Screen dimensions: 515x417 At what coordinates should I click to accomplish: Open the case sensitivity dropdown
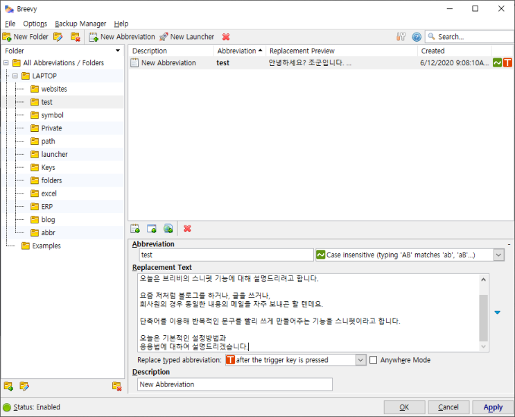tap(498, 255)
